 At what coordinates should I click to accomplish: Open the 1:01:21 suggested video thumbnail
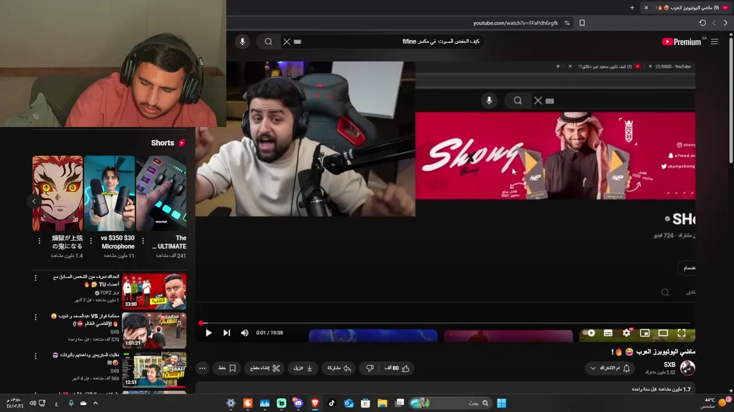[x=154, y=331]
